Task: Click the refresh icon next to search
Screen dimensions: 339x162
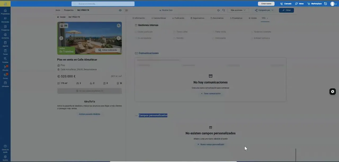Action: [218, 10]
